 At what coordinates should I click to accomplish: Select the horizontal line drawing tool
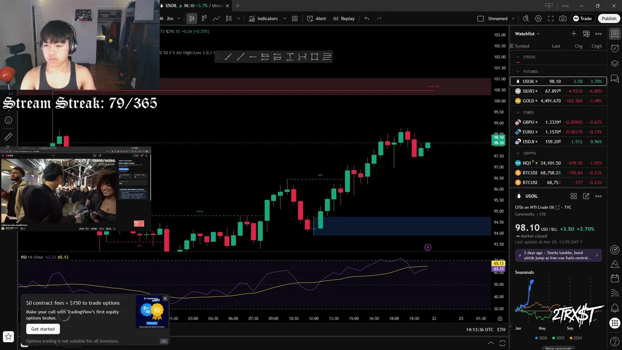coord(253,57)
